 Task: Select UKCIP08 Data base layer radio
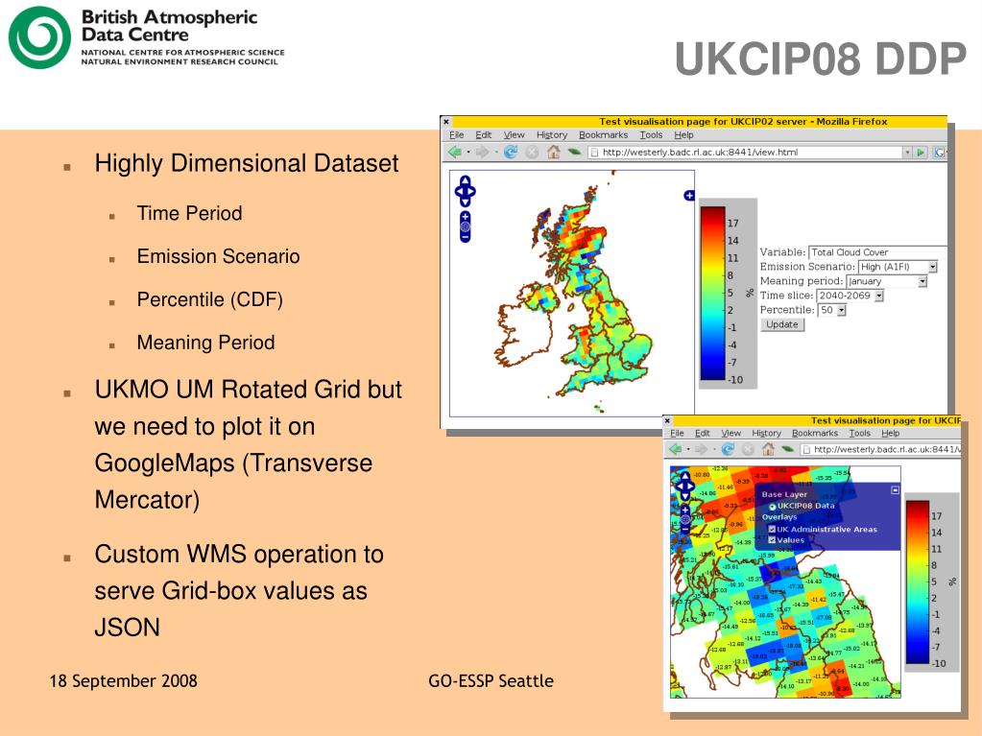point(772,507)
